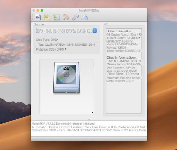Click 'Number Of Layers: 2 (OTP)' line

[120, 81]
